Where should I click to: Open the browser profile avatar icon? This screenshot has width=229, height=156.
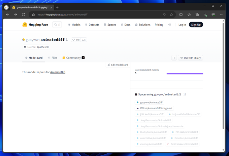[x=6, y=7]
